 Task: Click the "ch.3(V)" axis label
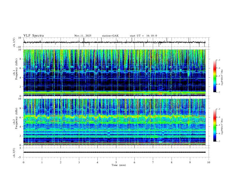click(14, 153)
